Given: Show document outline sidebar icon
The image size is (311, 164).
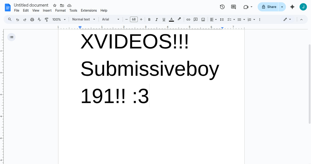Looking at the screenshot, I should click(x=11, y=37).
